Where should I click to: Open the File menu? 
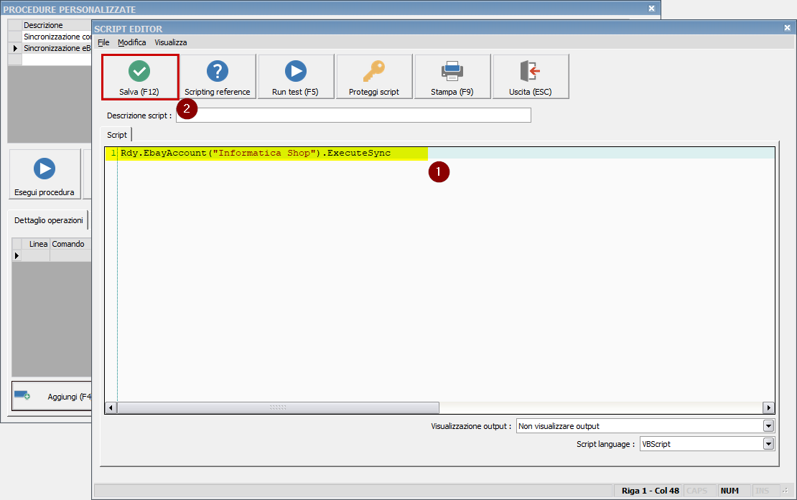pyautogui.click(x=103, y=42)
